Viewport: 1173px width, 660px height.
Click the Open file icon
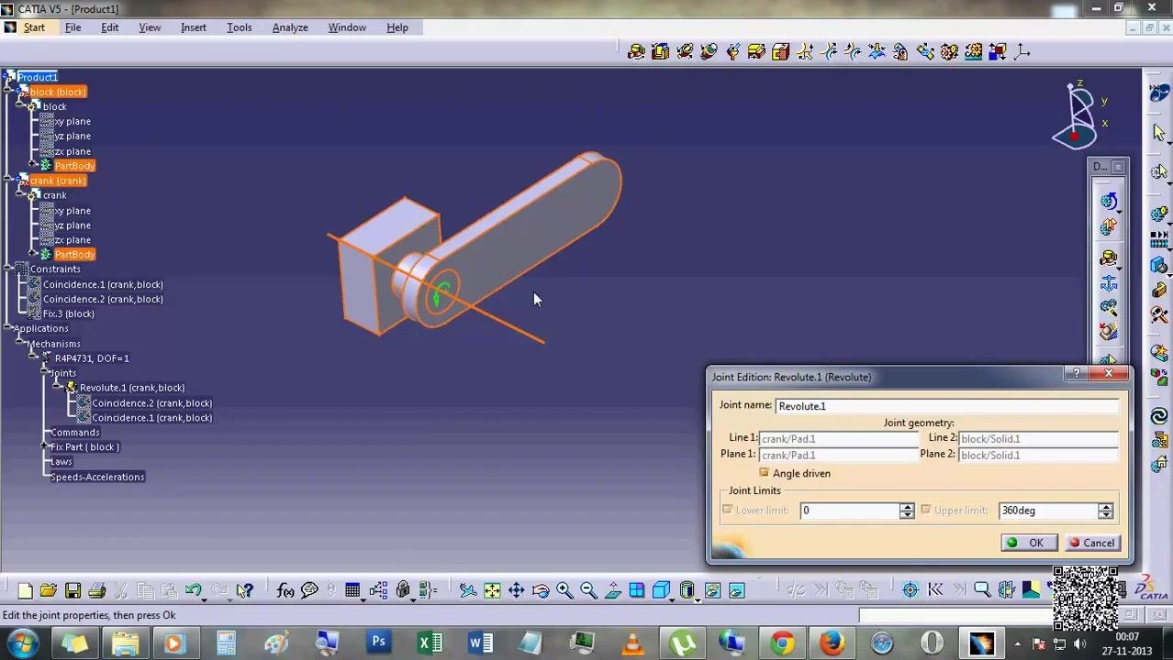pos(49,591)
